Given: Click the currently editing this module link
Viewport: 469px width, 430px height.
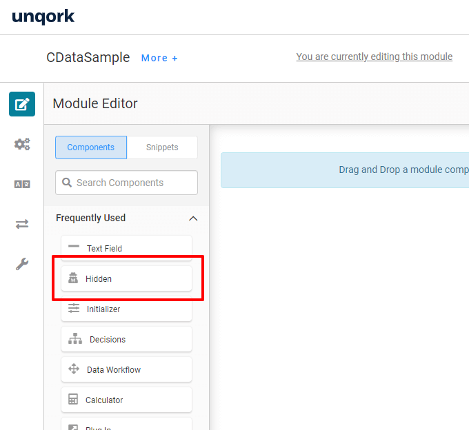Looking at the screenshot, I should click(374, 57).
